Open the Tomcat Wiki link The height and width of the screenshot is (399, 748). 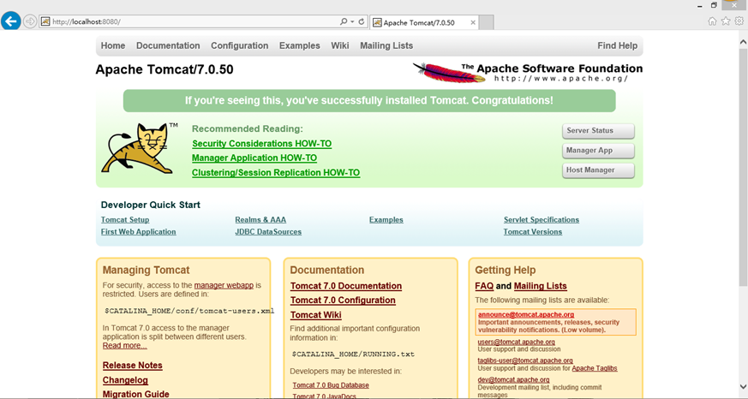tap(316, 315)
